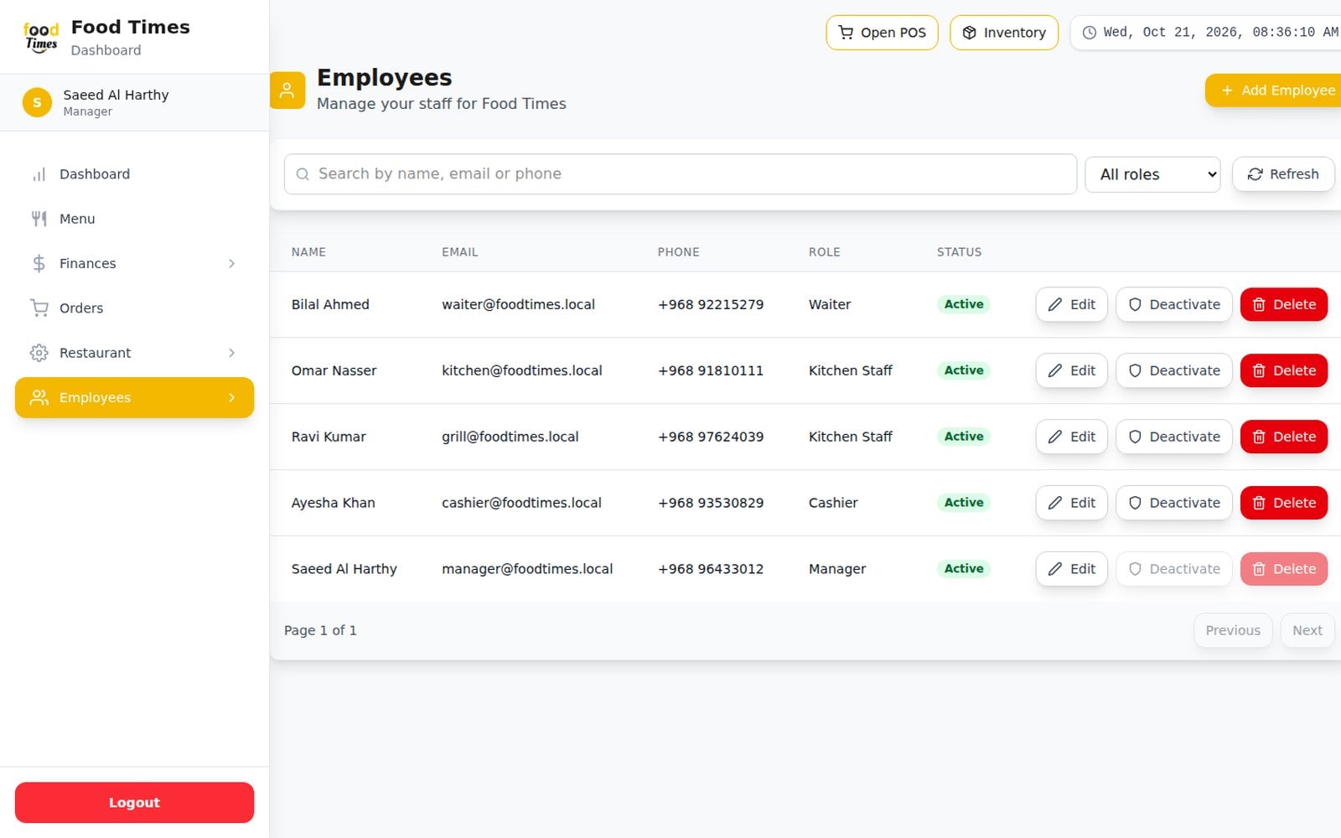Click the NAME column header

(308, 252)
